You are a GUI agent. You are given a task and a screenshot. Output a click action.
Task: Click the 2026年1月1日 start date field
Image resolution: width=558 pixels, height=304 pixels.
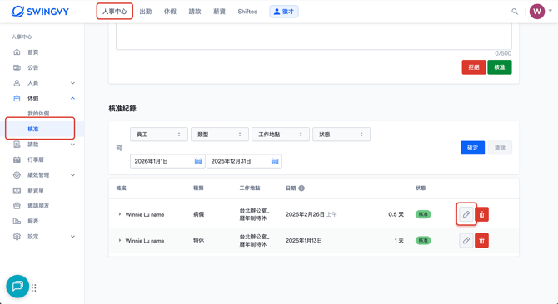pos(167,161)
